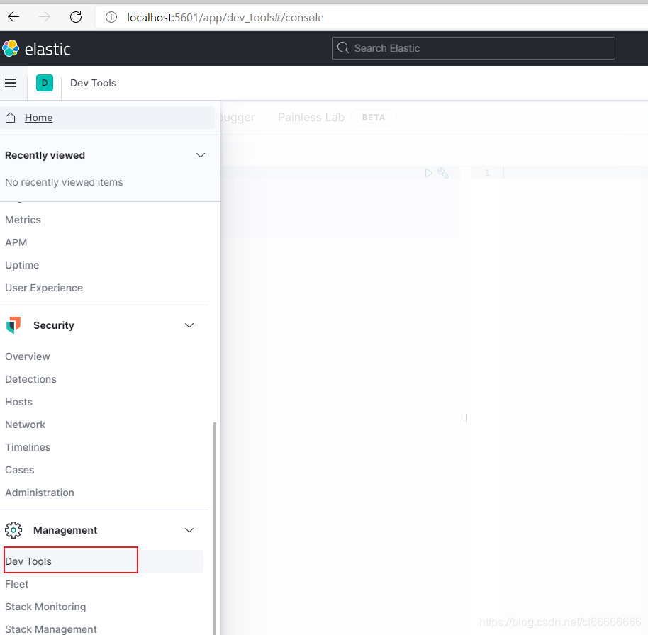Collapse the Management section chevron

point(189,530)
